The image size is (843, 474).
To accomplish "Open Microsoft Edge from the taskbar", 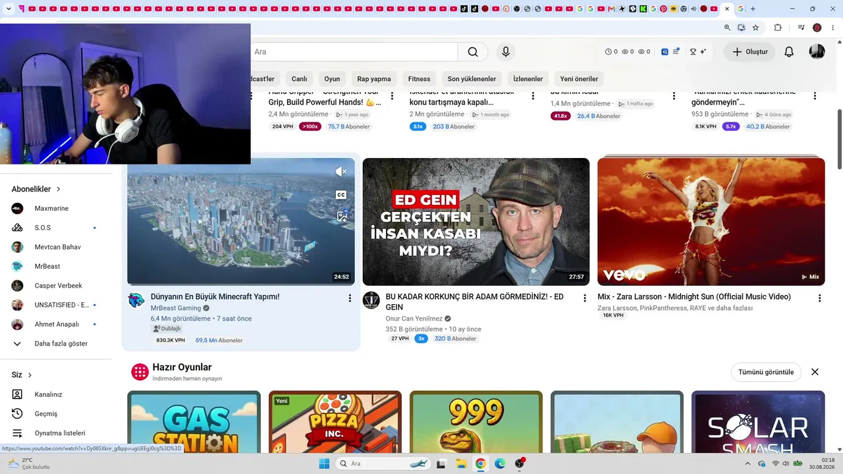I will pos(500,463).
